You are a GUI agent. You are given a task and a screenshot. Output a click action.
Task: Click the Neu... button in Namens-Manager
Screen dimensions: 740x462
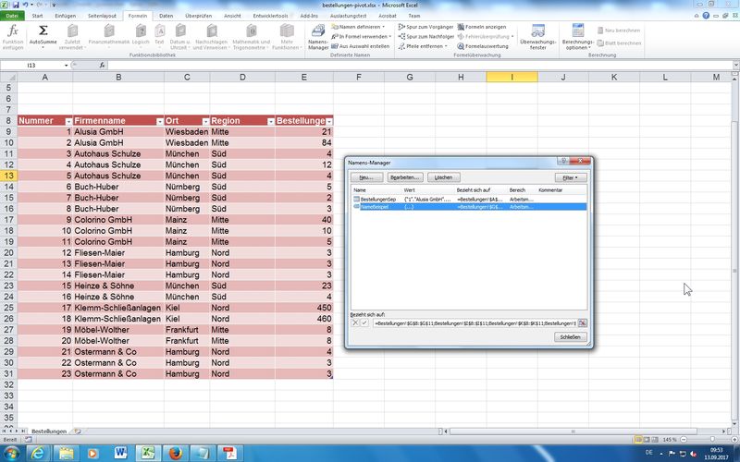(x=365, y=176)
